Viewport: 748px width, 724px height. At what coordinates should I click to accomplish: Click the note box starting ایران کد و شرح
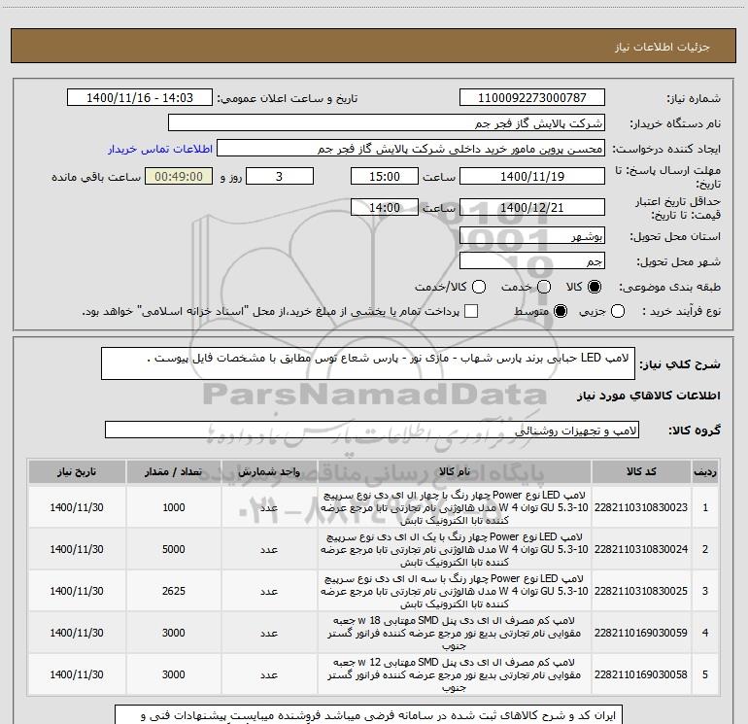(x=369, y=714)
